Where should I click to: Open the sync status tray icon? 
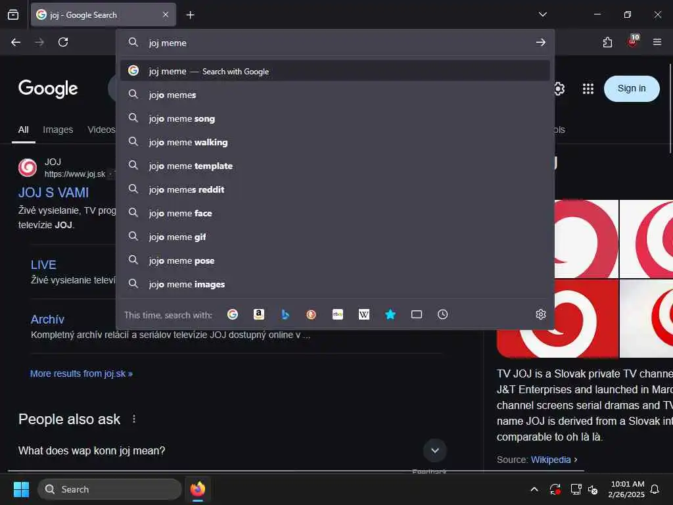pos(555,489)
